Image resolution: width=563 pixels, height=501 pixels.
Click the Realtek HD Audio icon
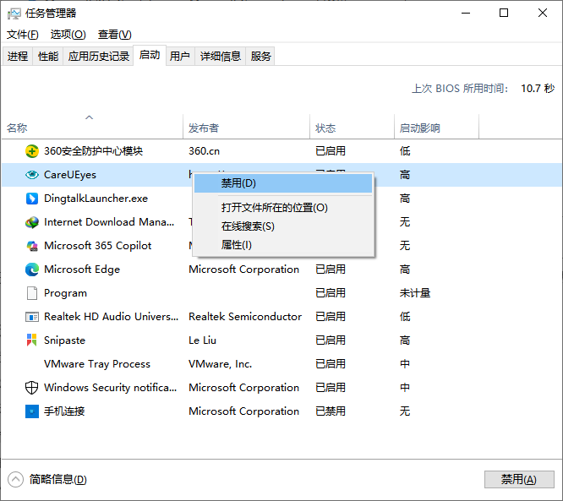(x=32, y=317)
